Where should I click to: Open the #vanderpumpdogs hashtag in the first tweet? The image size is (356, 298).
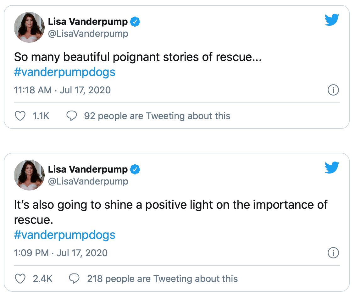65,72
